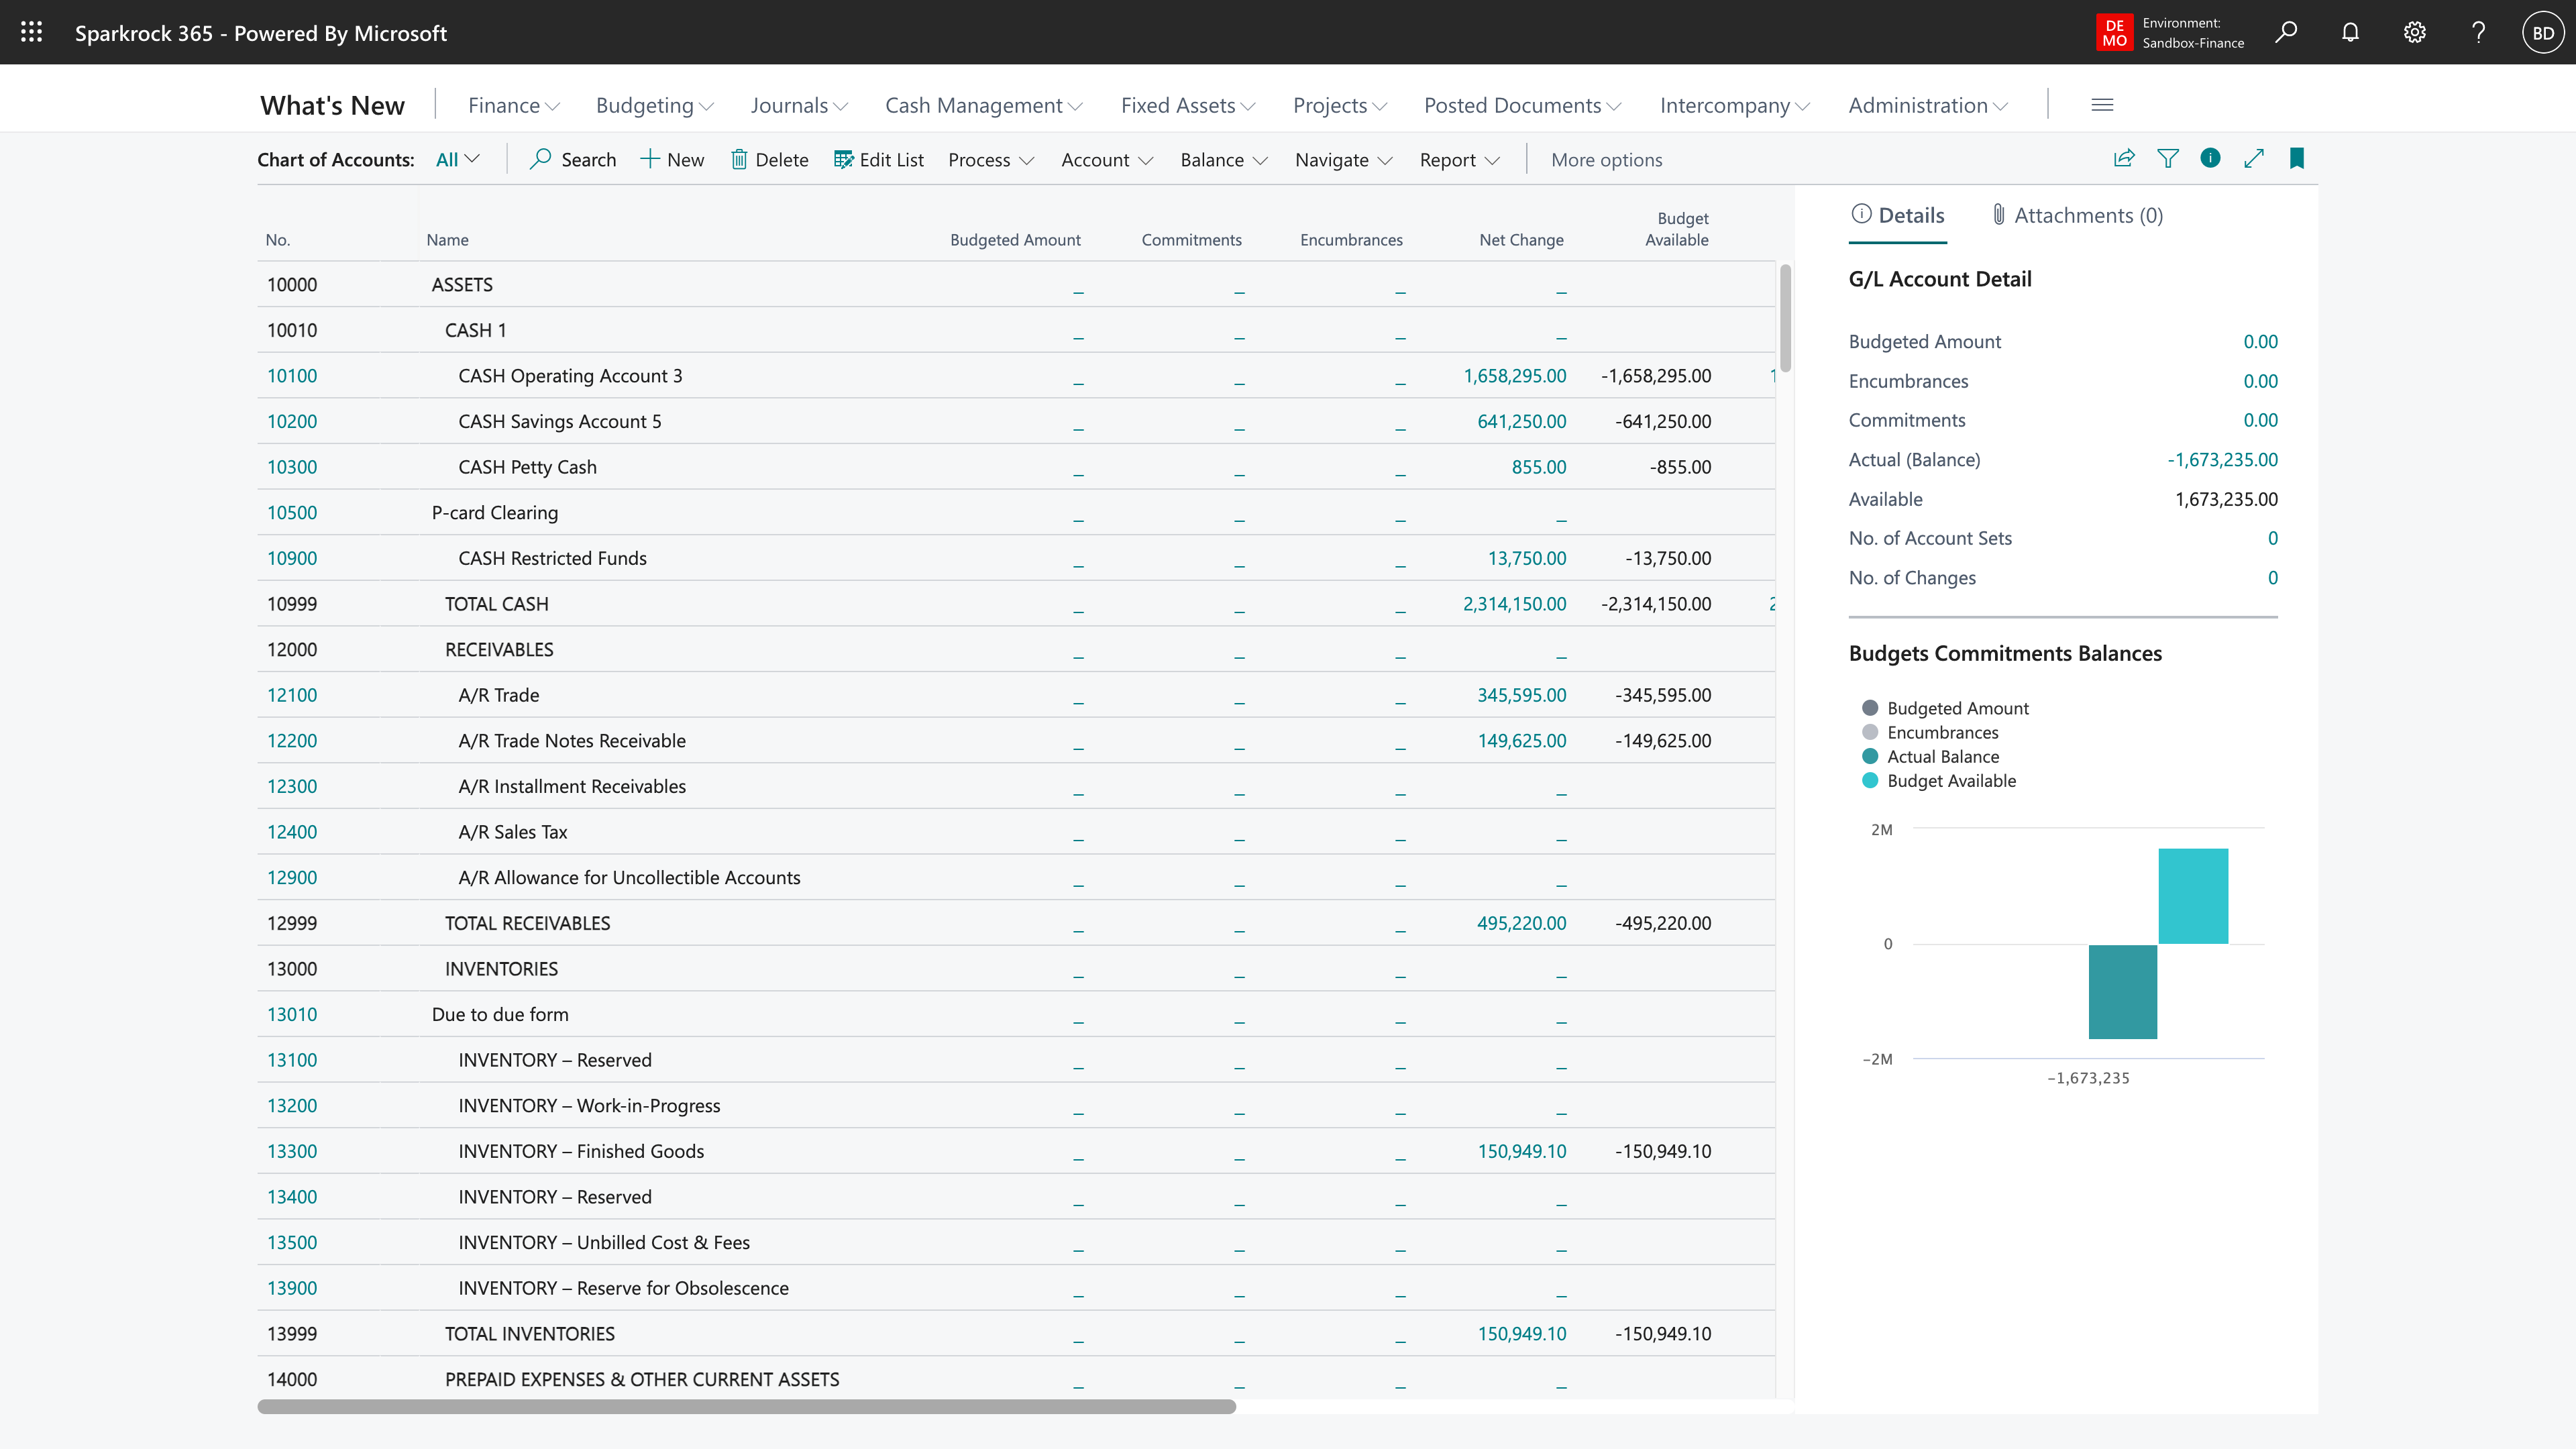Click the notifications bell icon
This screenshot has width=2576, height=1449.
[2350, 32]
